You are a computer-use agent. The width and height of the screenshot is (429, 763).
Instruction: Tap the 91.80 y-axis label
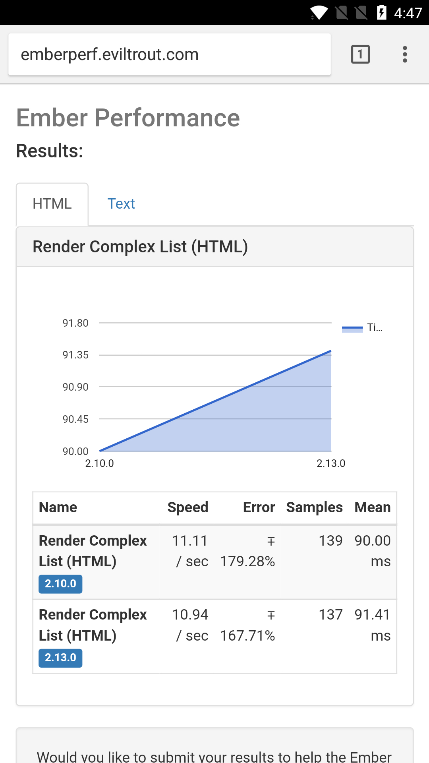(75, 323)
